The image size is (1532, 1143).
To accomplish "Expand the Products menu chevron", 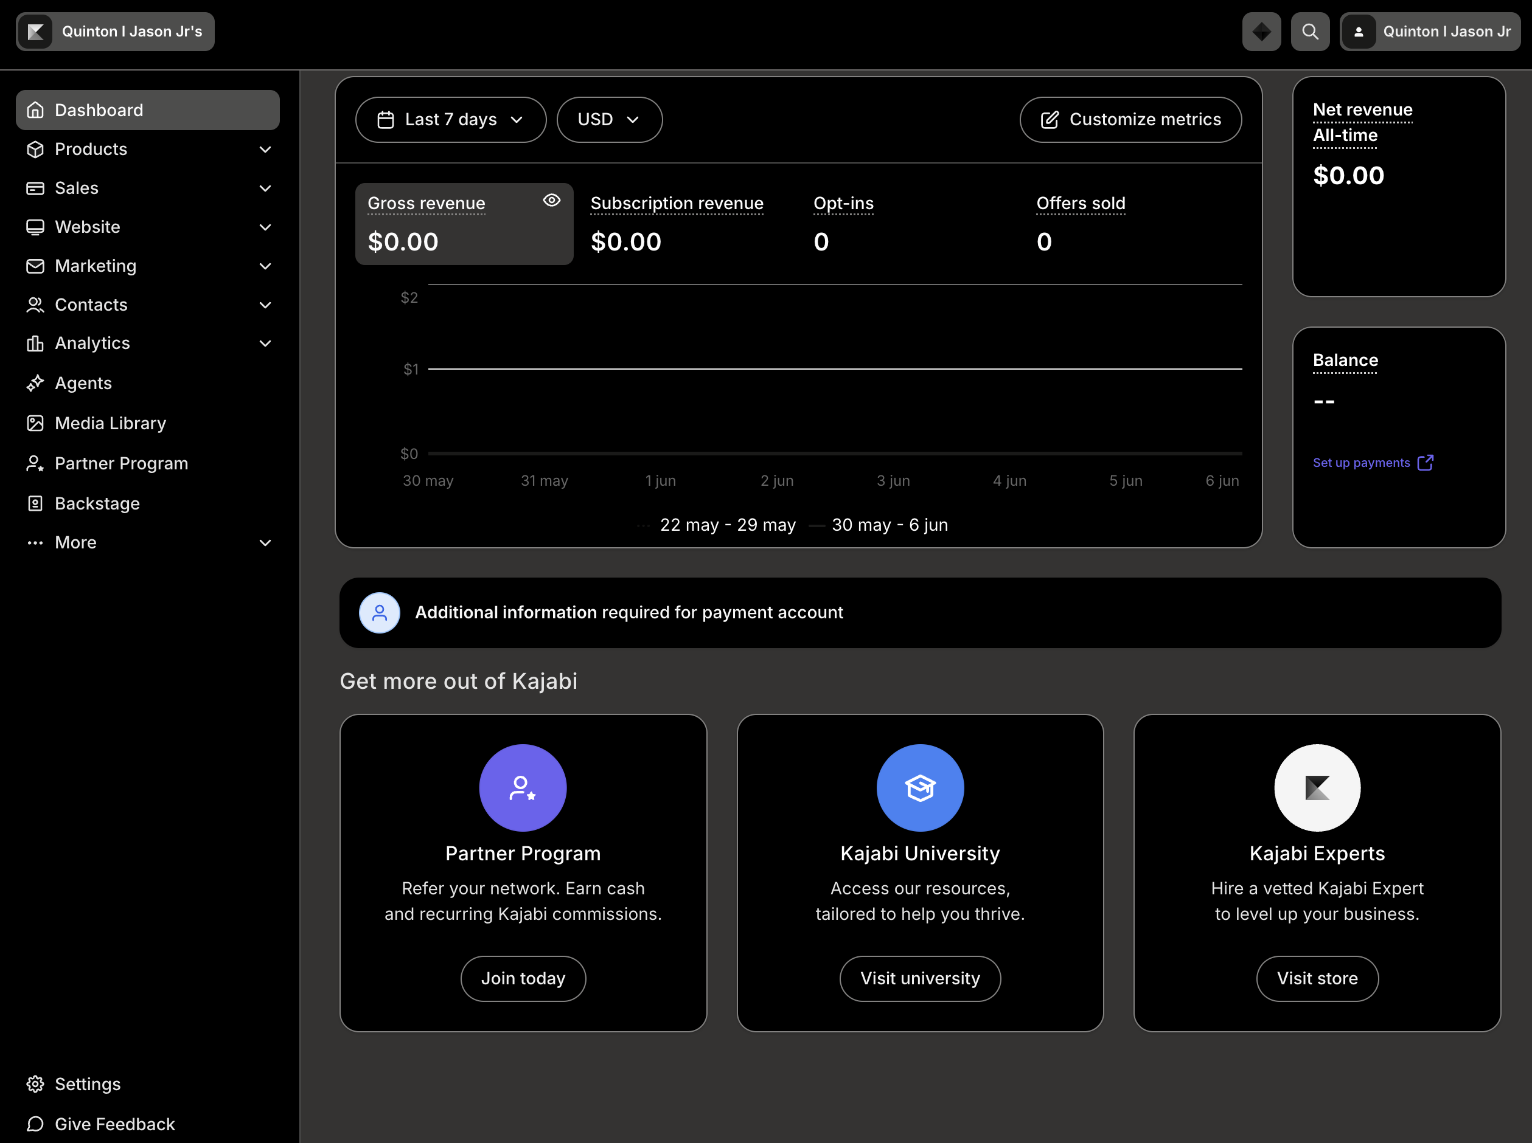I will tap(265, 149).
